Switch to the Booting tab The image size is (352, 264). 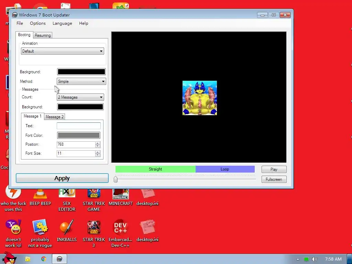(x=24, y=35)
